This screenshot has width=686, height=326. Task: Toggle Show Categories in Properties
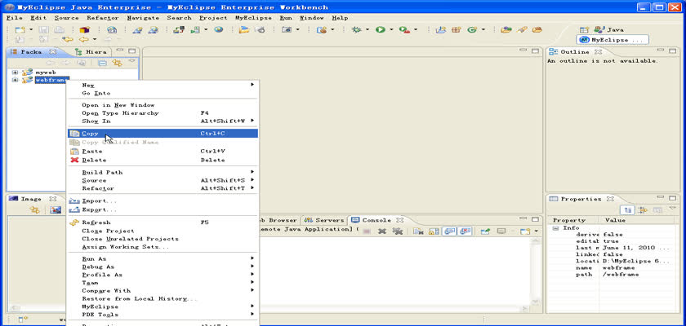tap(627, 210)
